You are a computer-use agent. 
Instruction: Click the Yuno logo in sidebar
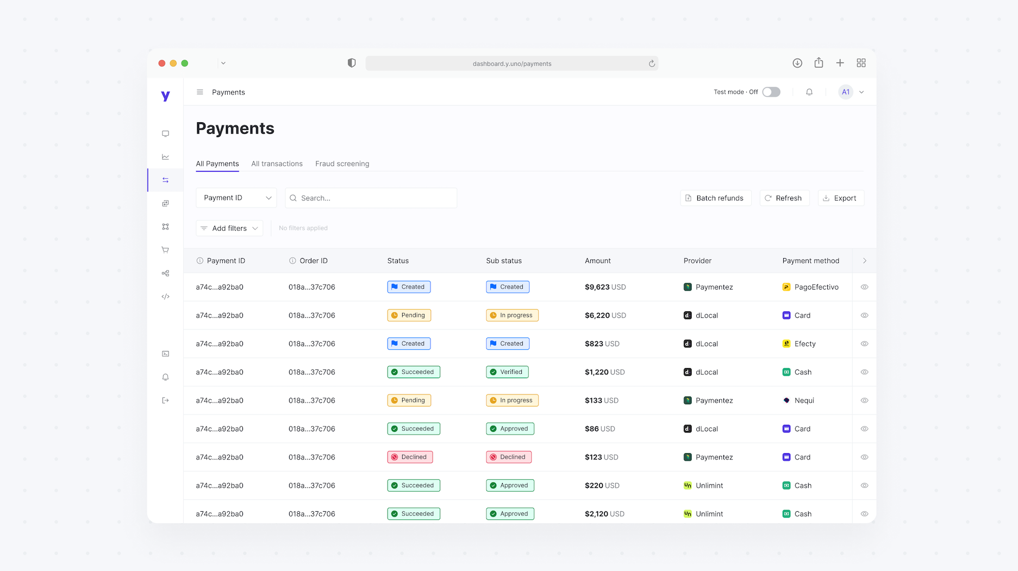coord(165,96)
